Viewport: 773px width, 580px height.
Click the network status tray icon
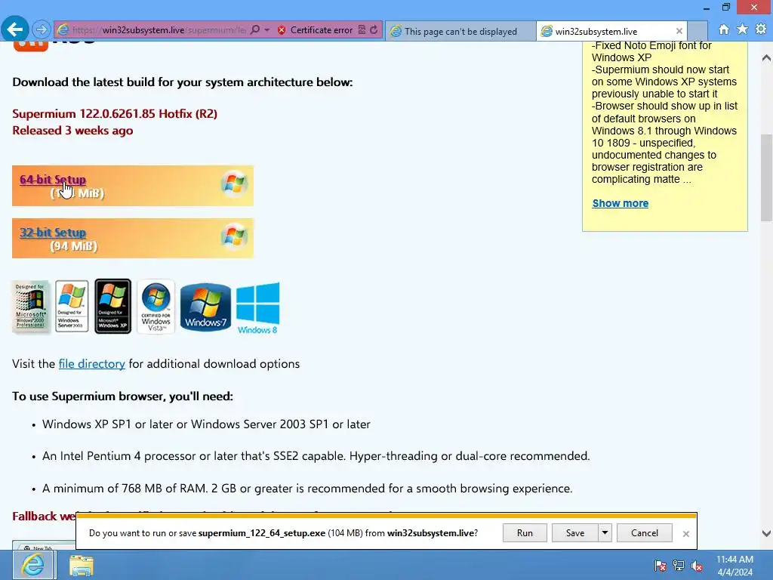pyautogui.click(x=679, y=565)
